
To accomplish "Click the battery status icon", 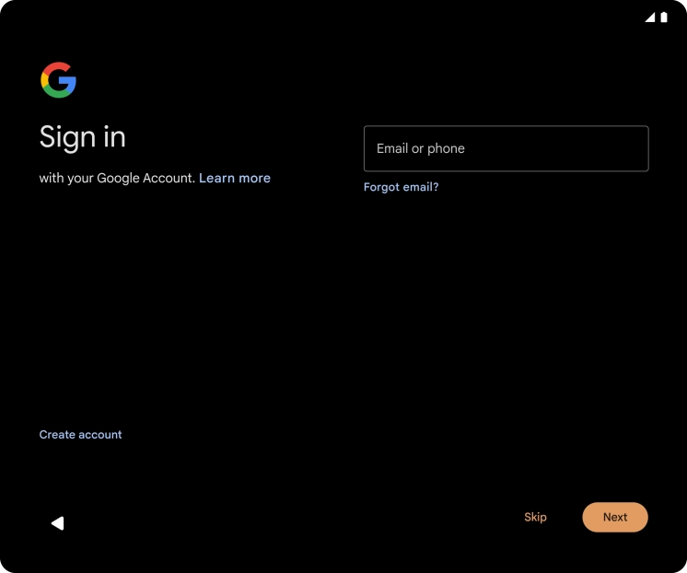I will (x=664, y=18).
